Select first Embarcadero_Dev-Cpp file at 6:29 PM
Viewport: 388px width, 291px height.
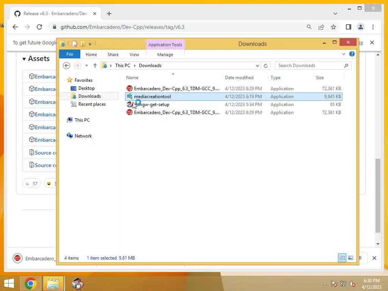tap(233, 88)
